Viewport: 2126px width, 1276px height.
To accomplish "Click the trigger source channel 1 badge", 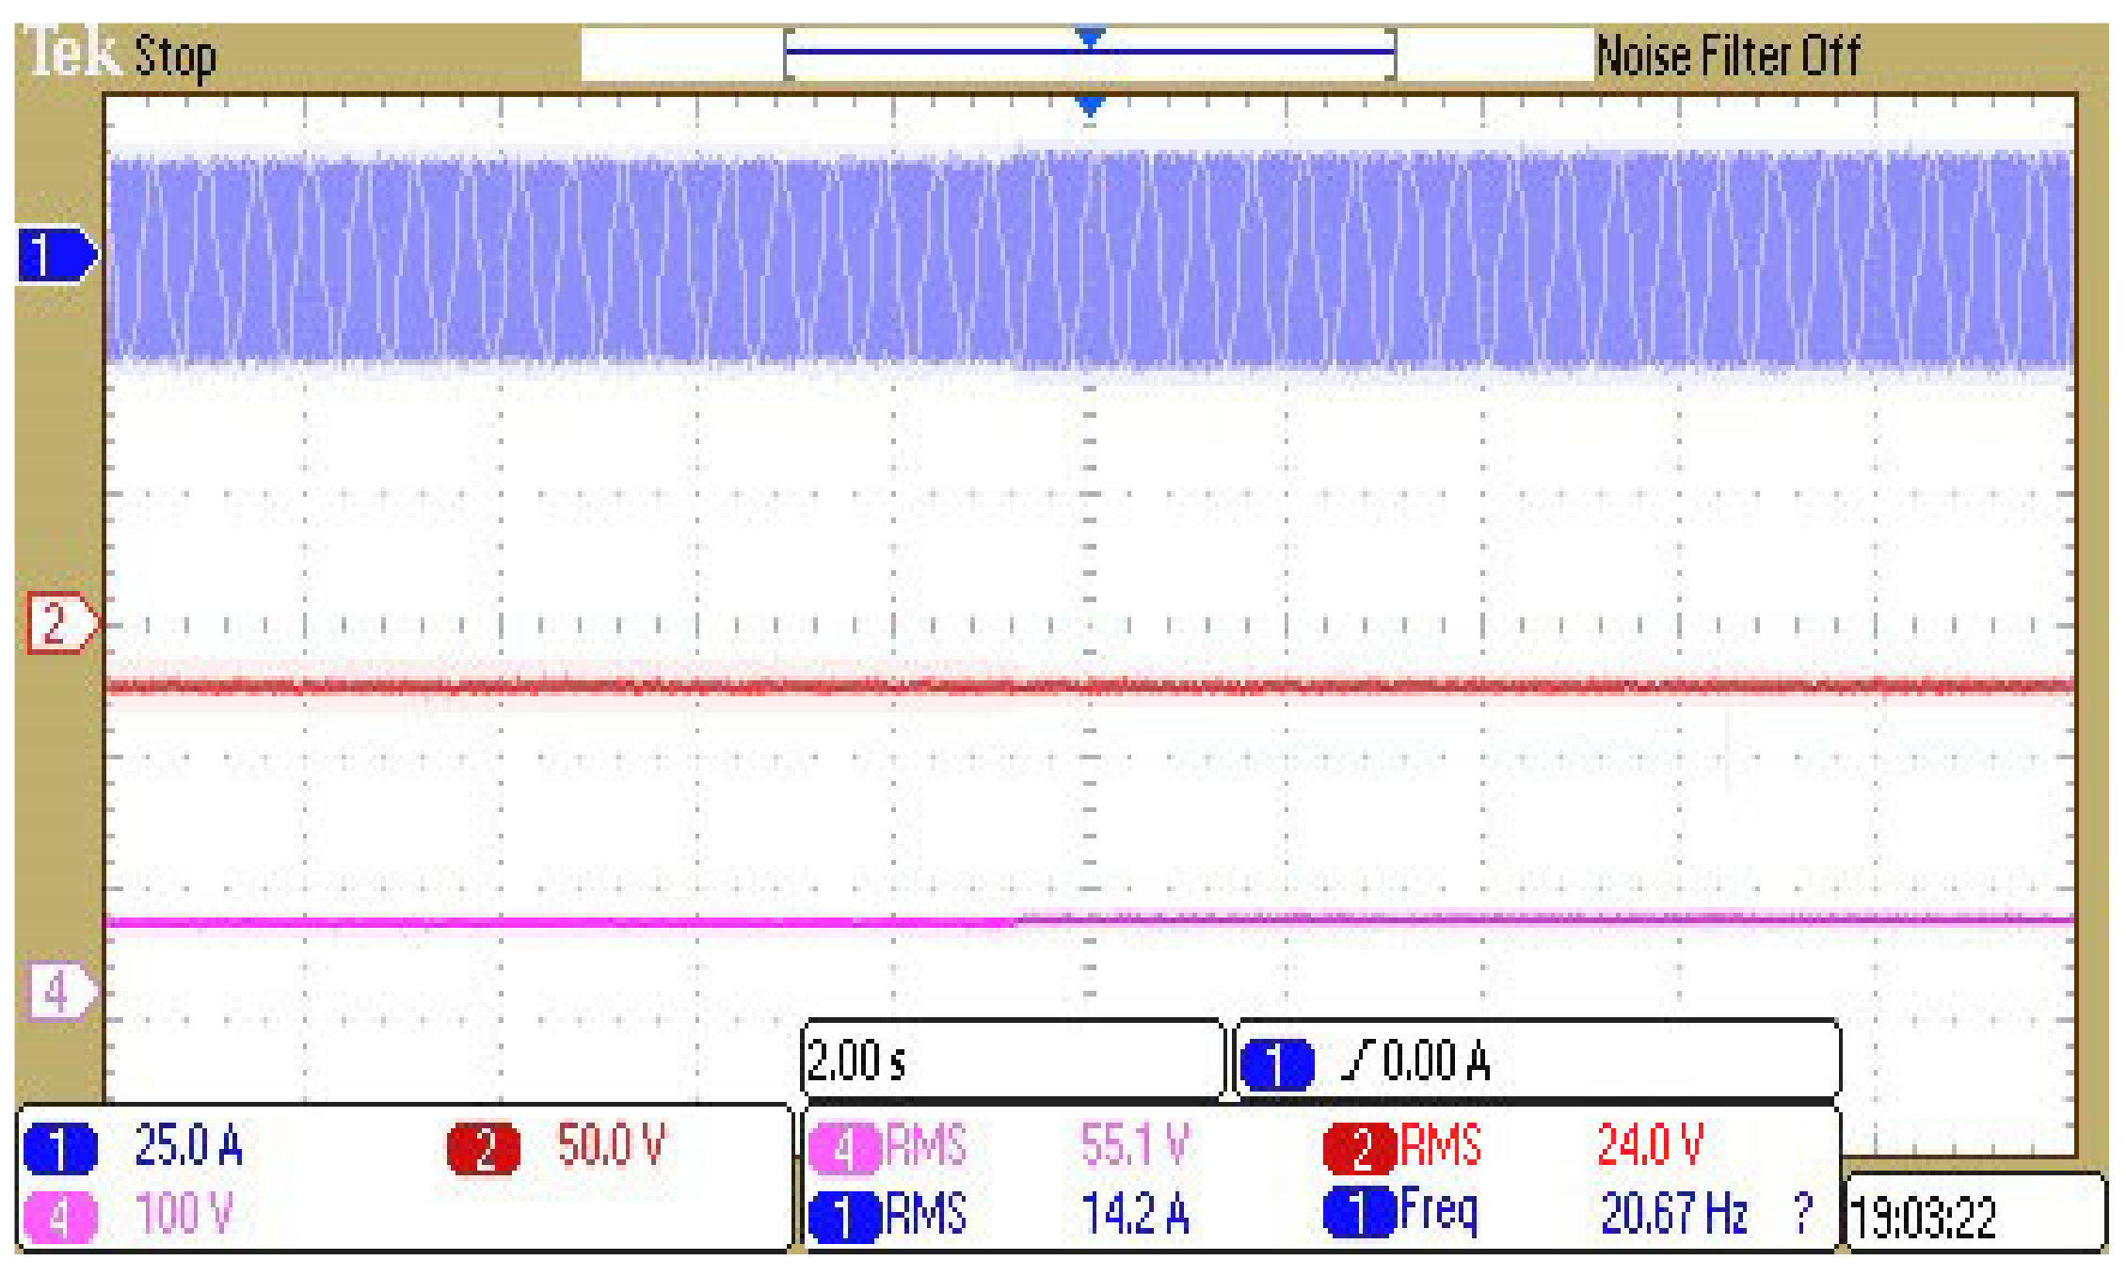I will point(1276,1064).
